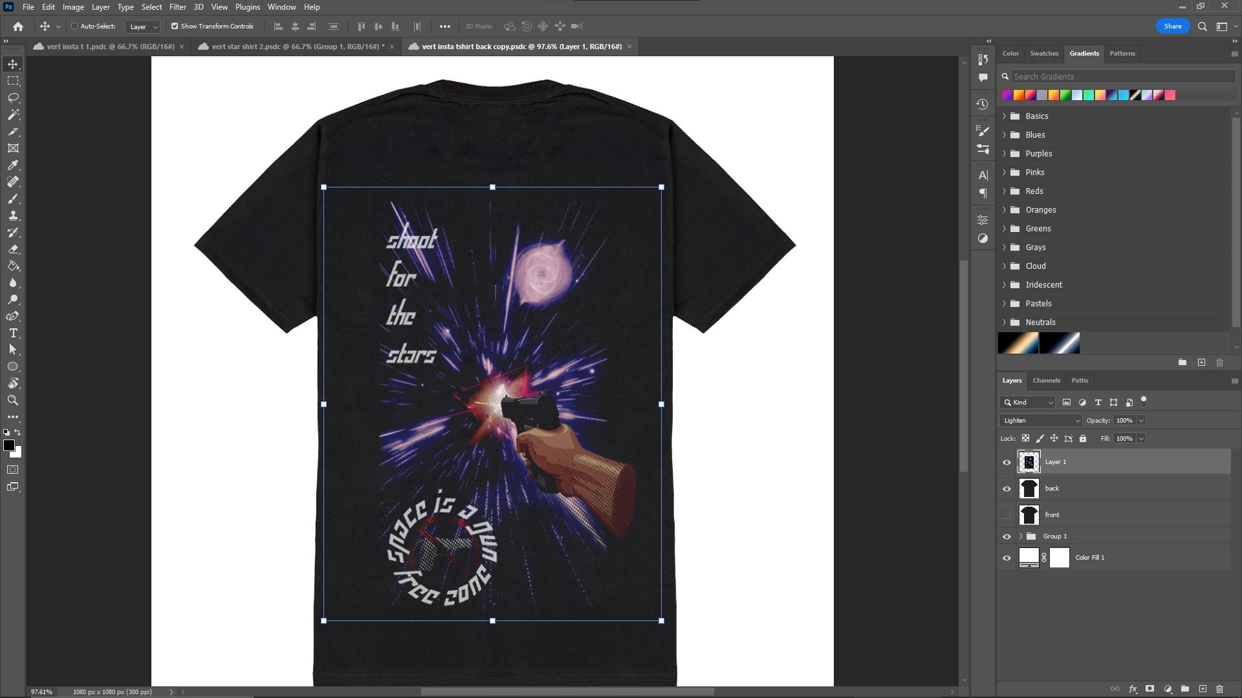
Task: Expand the Iridescent gradients folder
Action: click(x=1005, y=285)
